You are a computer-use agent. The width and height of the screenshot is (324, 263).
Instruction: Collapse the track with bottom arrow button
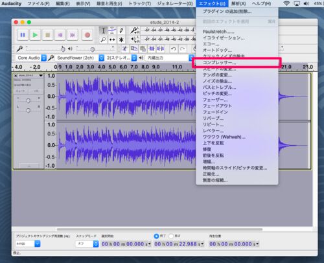point(29,166)
